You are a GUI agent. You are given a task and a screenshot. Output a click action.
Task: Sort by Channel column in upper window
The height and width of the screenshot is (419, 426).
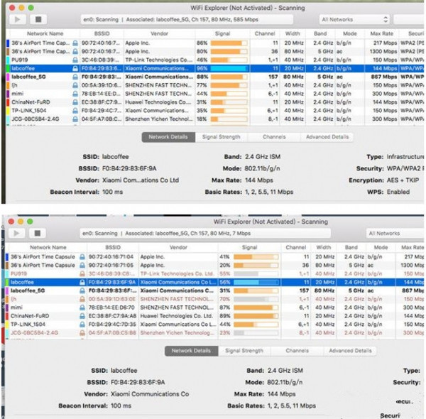point(265,33)
